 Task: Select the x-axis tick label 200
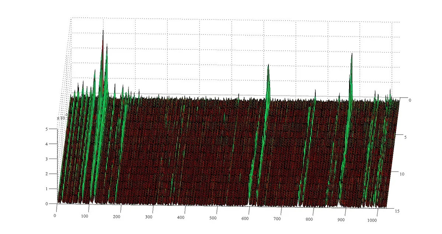[x=117, y=217]
